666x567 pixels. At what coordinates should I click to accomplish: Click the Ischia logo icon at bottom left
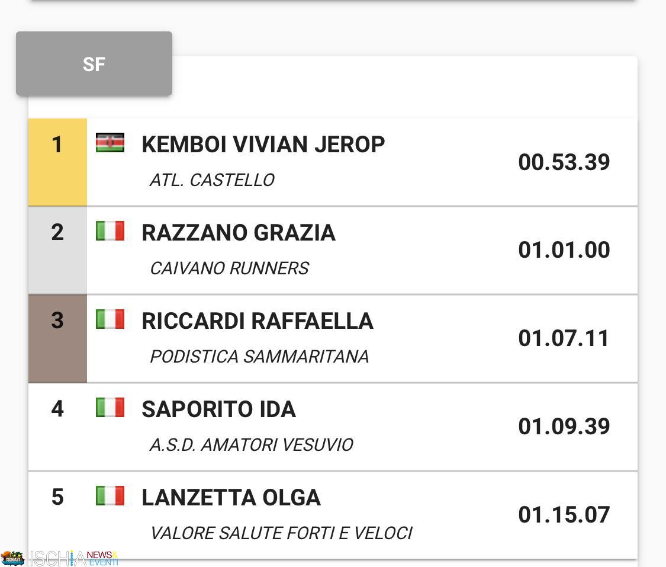coord(12,559)
